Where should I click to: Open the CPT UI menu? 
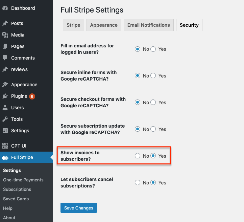19,146
